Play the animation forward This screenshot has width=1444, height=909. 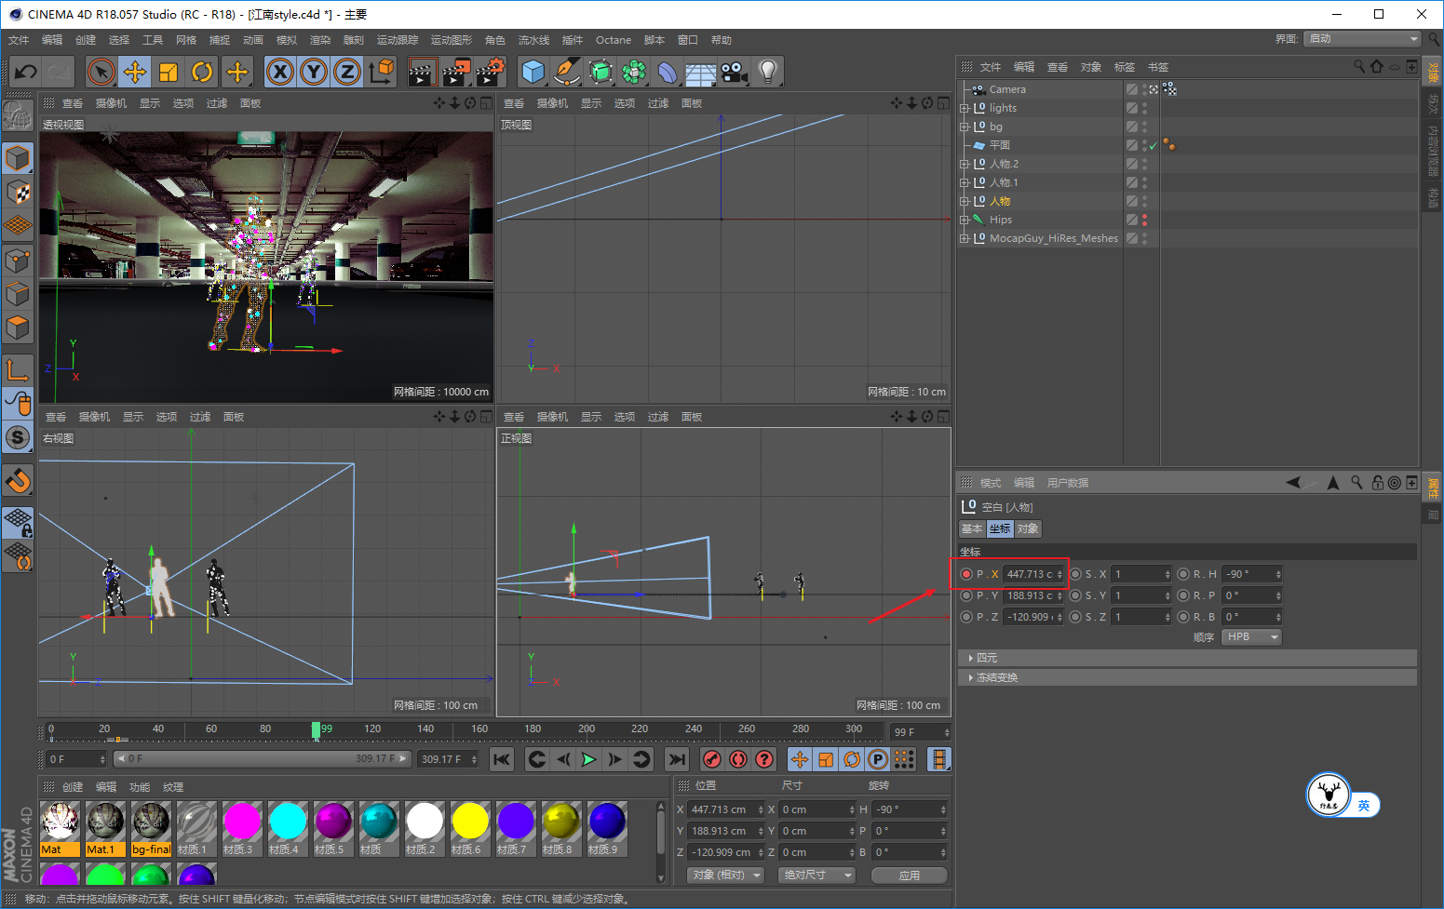click(588, 759)
